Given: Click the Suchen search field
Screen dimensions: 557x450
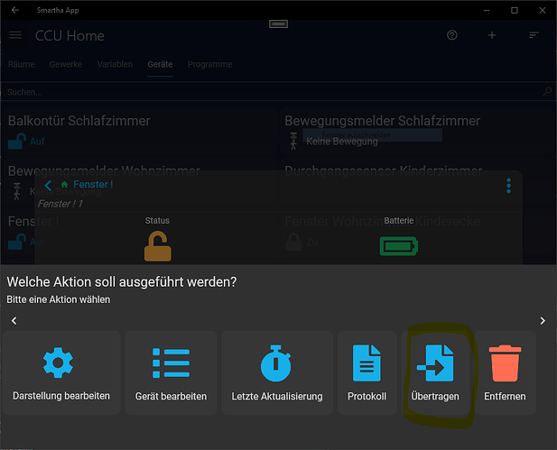Looking at the screenshot, I should [271, 92].
